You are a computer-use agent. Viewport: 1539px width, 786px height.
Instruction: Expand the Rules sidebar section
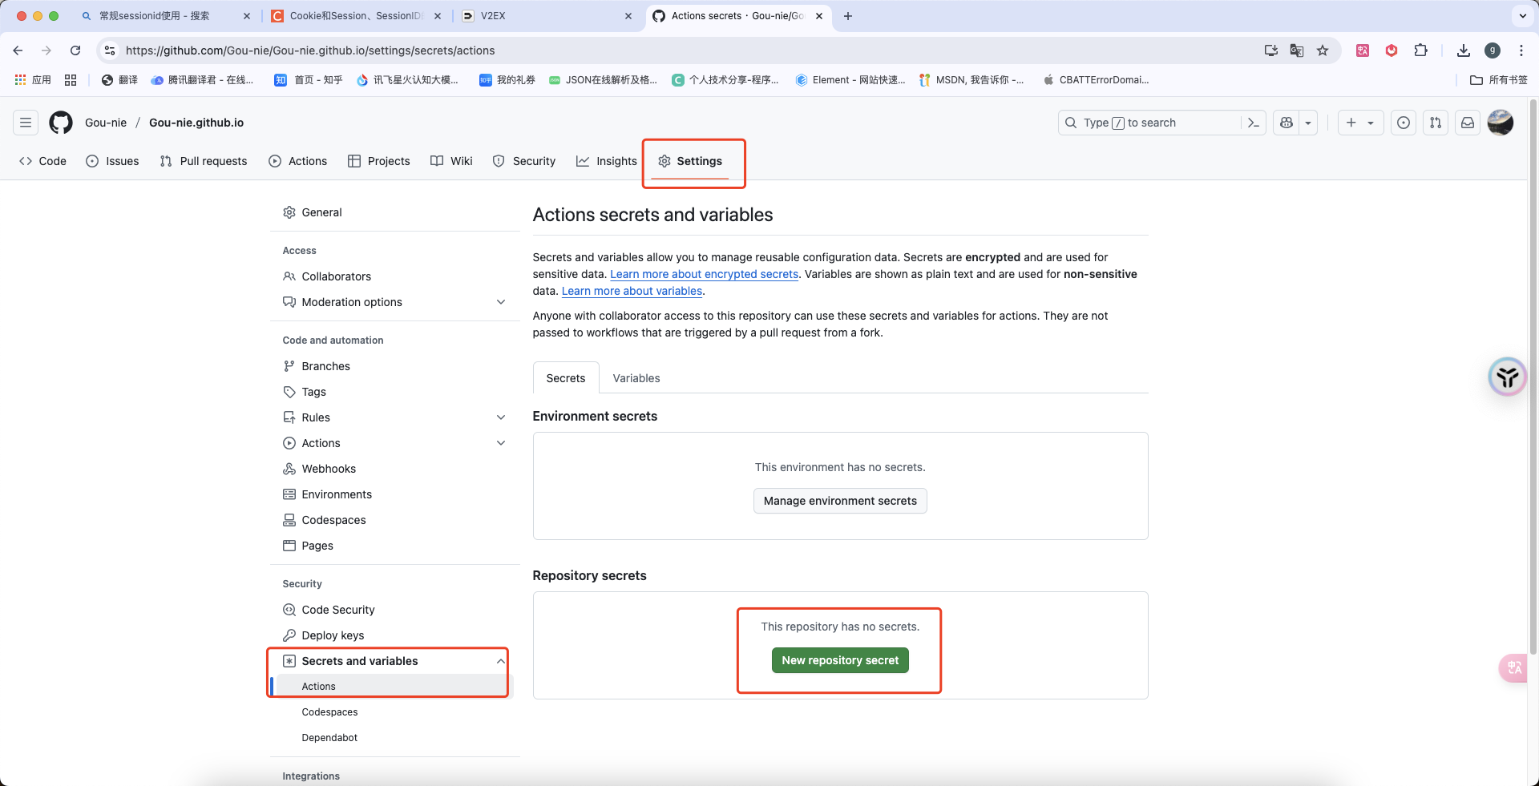(394, 417)
